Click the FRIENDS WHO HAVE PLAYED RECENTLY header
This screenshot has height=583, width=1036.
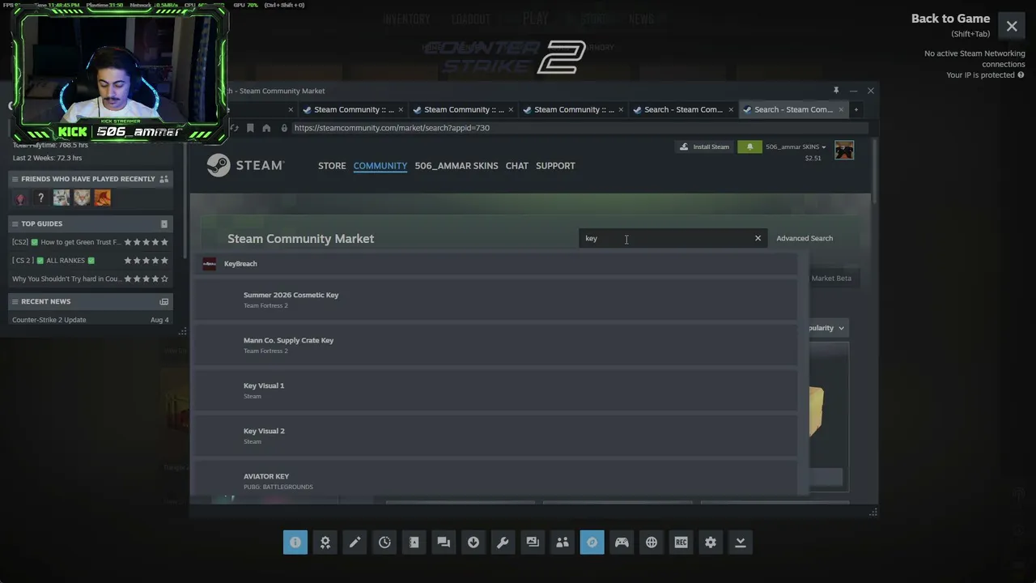coord(91,179)
